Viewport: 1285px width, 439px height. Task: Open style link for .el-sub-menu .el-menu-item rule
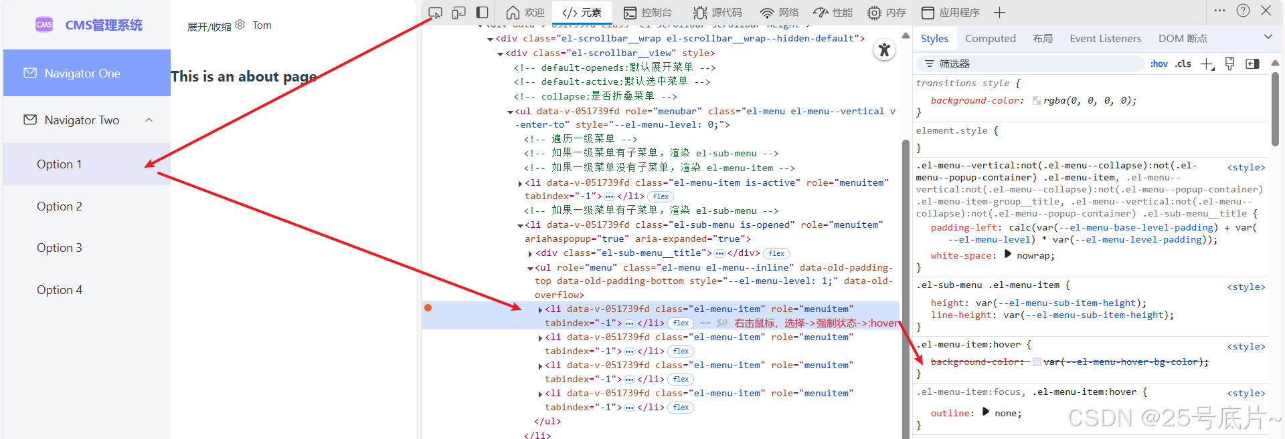click(x=1246, y=287)
